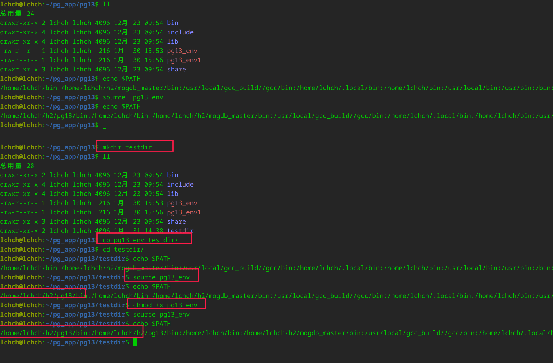Click the first 'll' command at the very top
Image resolution: width=553 pixels, height=363 pixels.
coord(106,4)
